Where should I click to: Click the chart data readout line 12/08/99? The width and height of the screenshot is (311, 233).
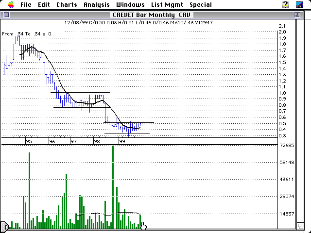(x=138, y=23)
